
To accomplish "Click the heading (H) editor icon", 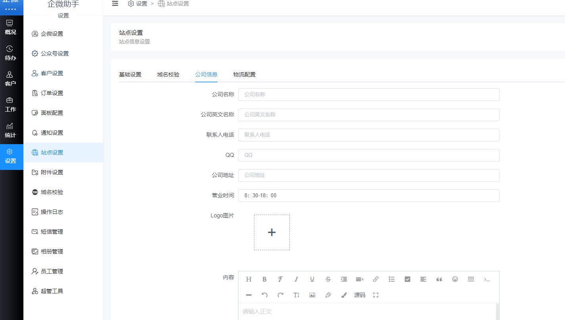I will point(249,279).
